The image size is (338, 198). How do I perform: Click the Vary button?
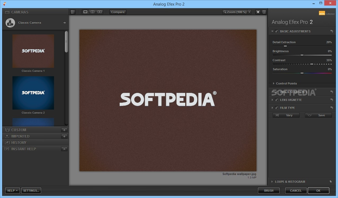286,115
